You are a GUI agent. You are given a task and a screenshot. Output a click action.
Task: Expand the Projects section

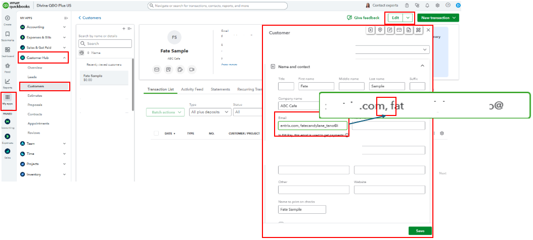(x=65, y=164)
